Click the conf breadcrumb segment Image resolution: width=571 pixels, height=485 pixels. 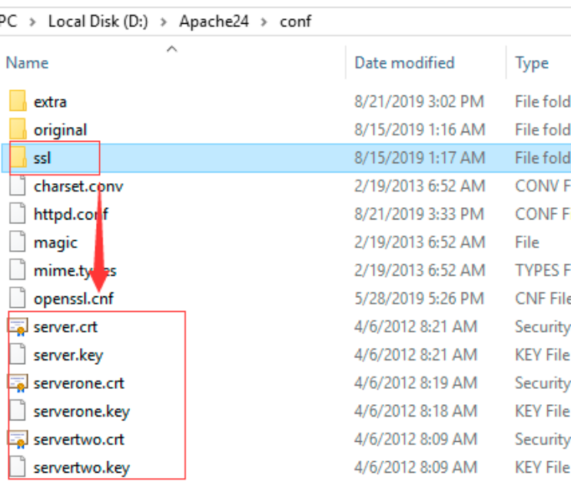tap(296, 21)
